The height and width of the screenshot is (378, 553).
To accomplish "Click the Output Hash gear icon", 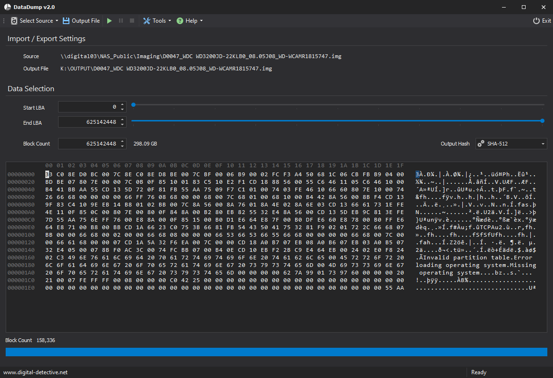I will tap(480, 144).
